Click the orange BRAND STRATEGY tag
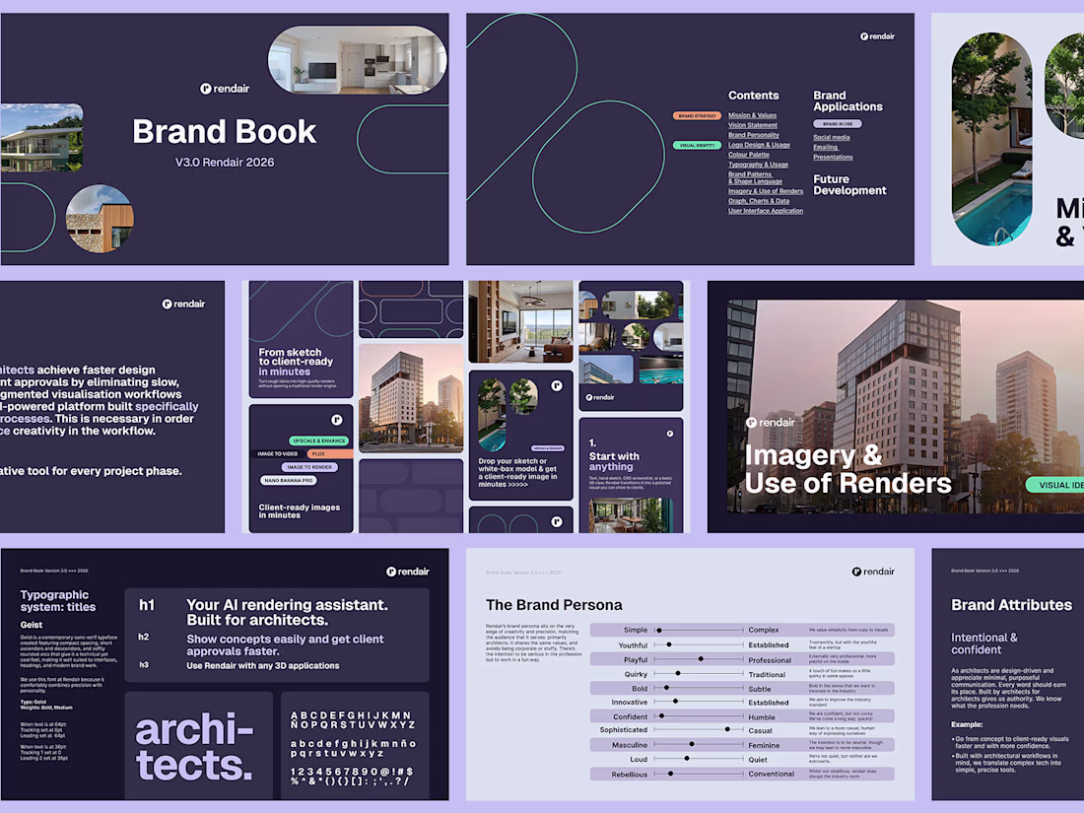1084x813 pixels. point(697,115)
